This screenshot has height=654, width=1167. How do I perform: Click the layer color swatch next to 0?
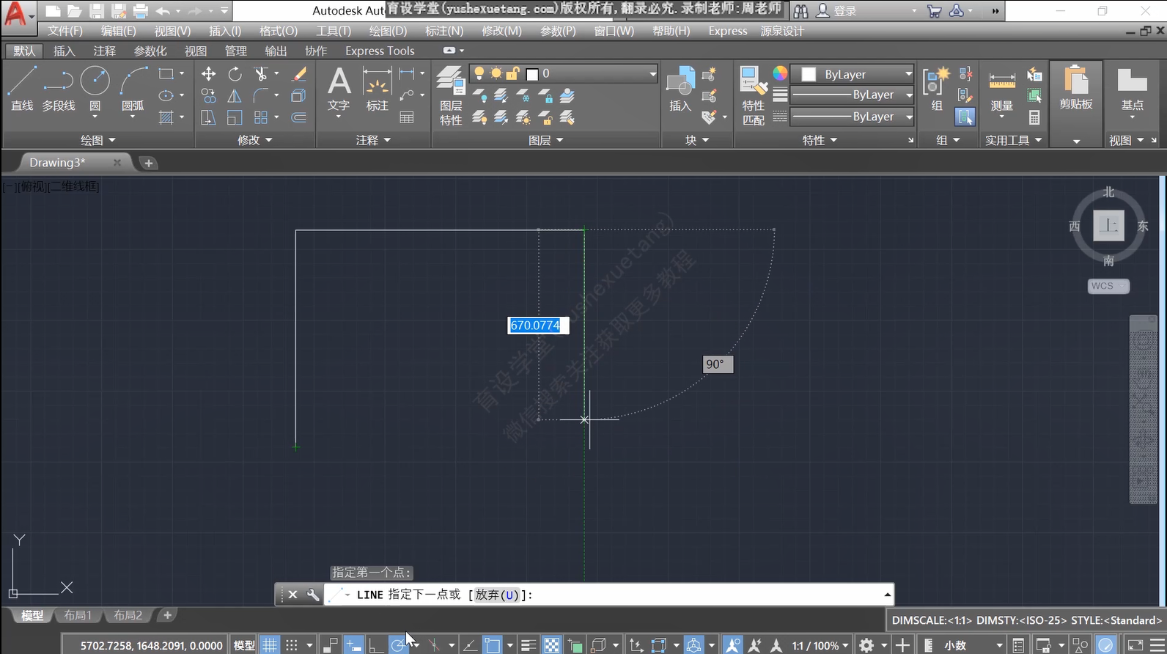pos(532,74)
